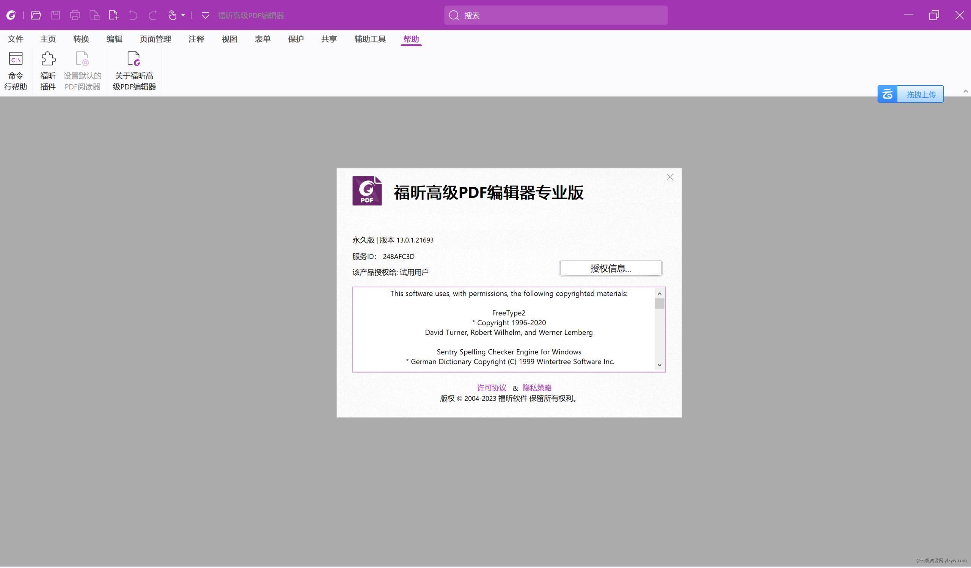
Task: Click the Foxit PDF logo in About dialog
Action: (367, 191)
